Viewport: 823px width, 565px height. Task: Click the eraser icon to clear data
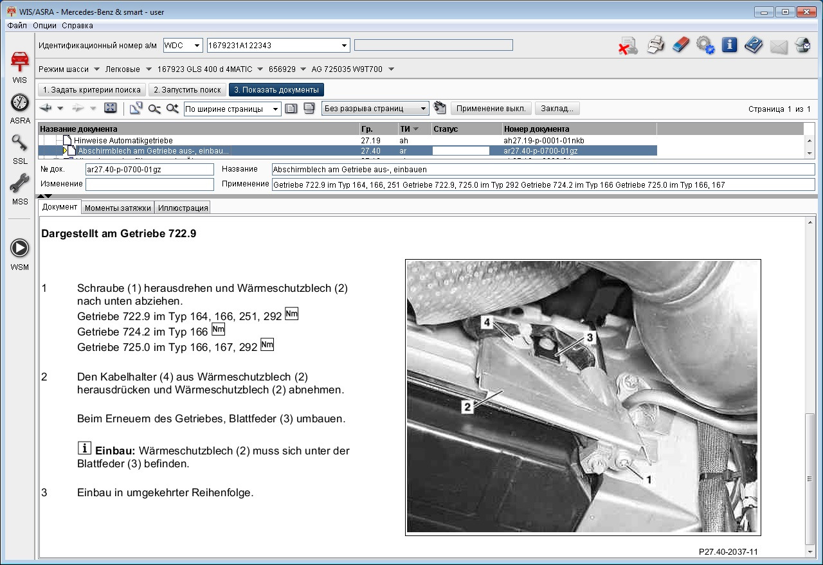click(680, 45)
